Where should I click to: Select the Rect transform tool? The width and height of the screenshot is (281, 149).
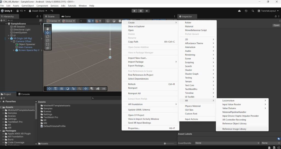point(47,44)
